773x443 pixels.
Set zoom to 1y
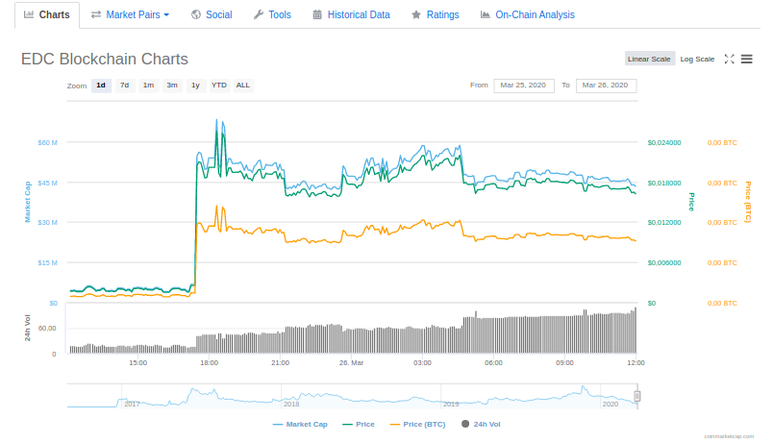click(196, 86)
